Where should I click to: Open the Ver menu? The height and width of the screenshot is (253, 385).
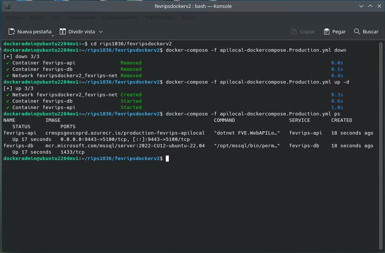(56, 17)
